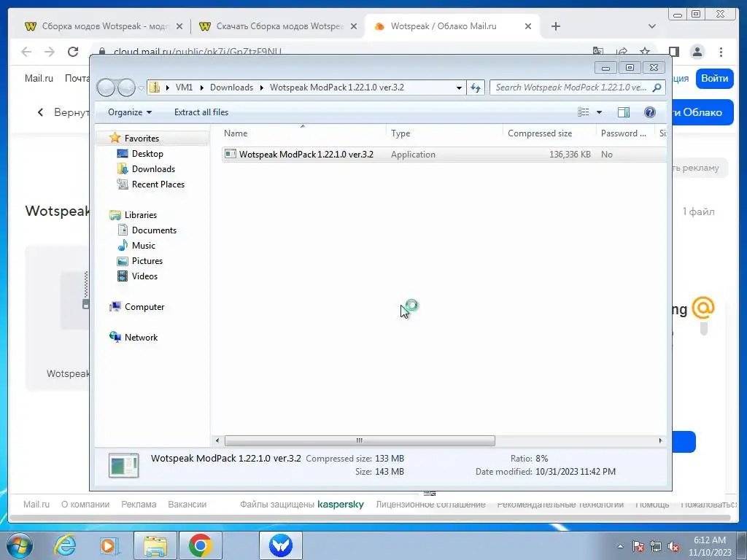The width and height of the screenshot is (747, 560).
Task: Close the Облако Mail.ru tab
Action: pos(528,27)
